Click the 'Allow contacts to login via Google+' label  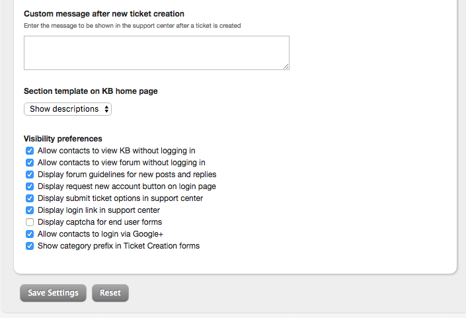100,234
